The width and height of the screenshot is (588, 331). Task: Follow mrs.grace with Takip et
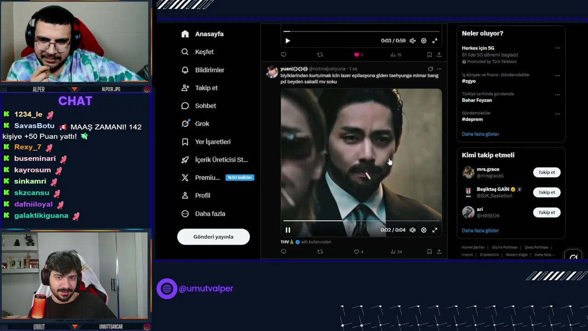click(547, 172)
